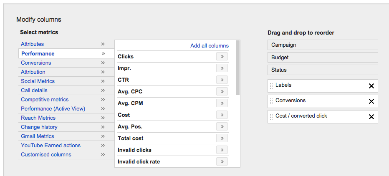Click the Add all columns link
The width and height of the screenshot is (389, 176).
(210, 45)
